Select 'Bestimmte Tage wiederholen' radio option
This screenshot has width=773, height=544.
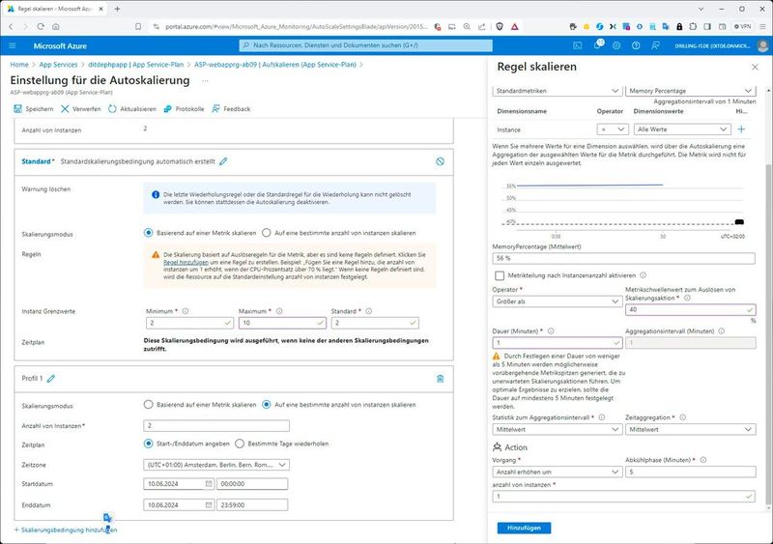pos(241,444)
